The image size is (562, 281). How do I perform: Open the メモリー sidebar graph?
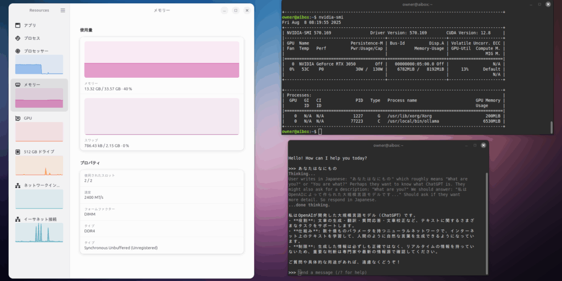[x=39, y=98]
